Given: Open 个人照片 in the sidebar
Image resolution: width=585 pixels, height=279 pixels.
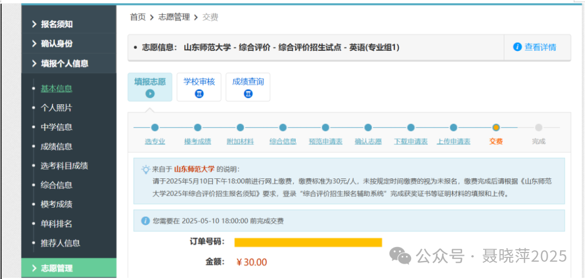Looking at the screenshot, I should (x=56, y=108).
